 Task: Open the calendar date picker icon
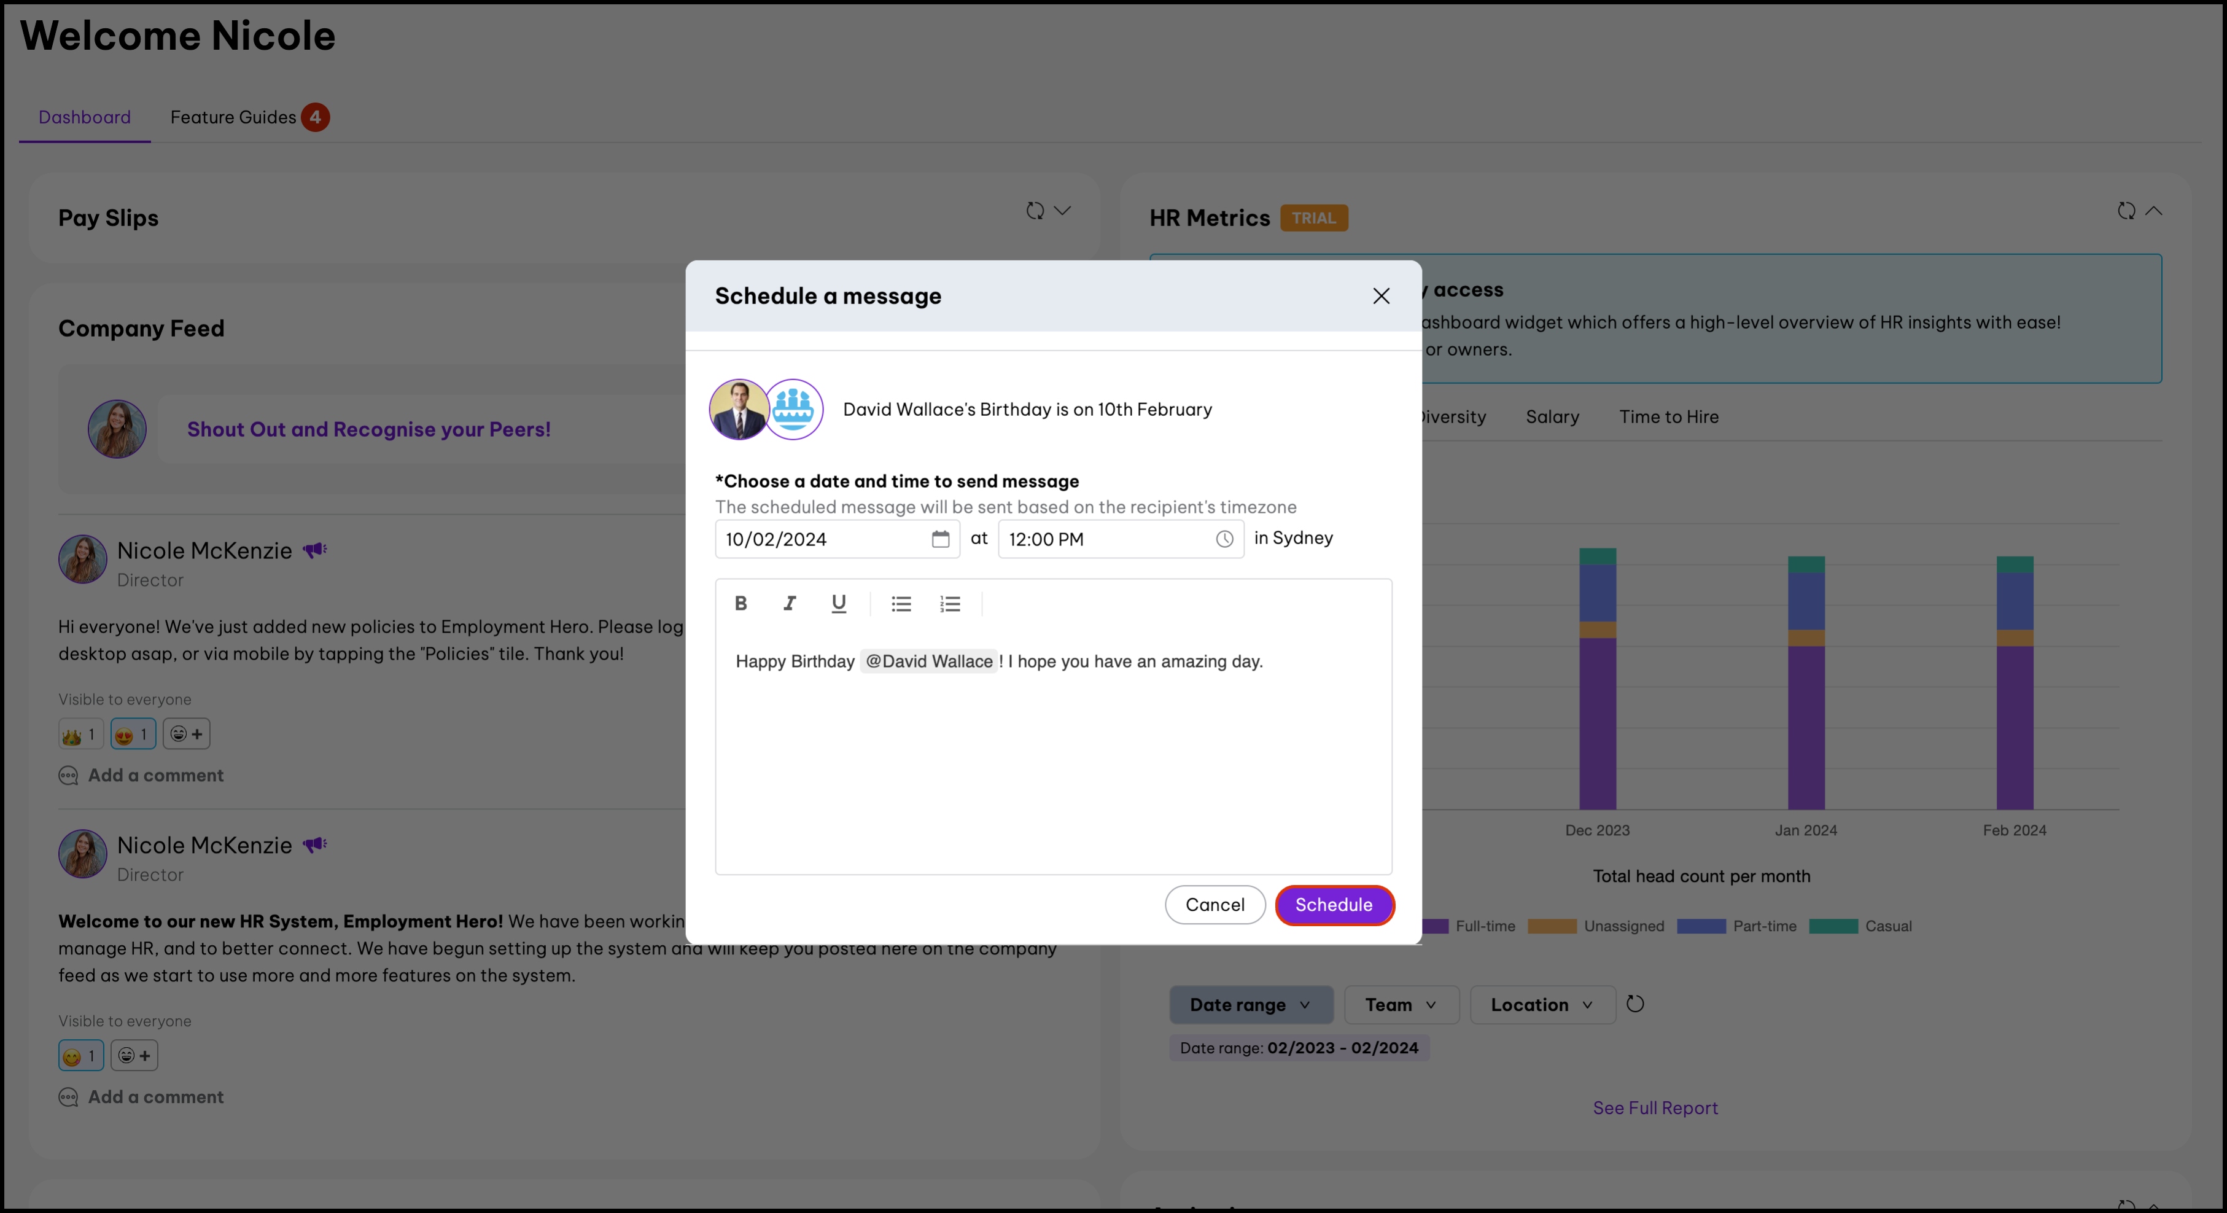(x=939, y=539)
